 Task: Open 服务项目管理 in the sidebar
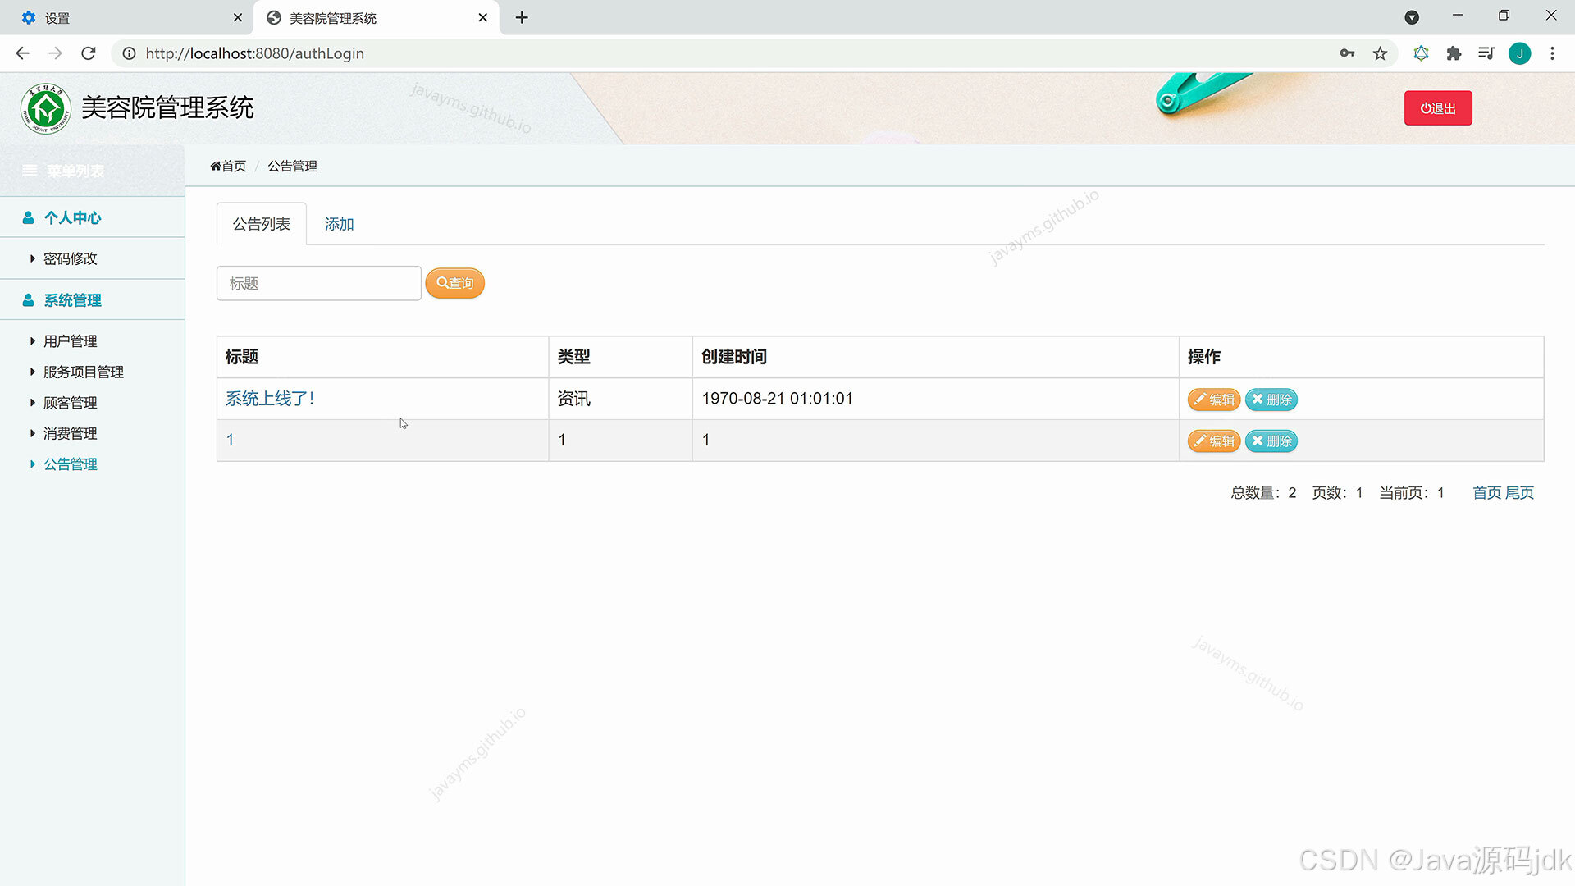(84, 372)
